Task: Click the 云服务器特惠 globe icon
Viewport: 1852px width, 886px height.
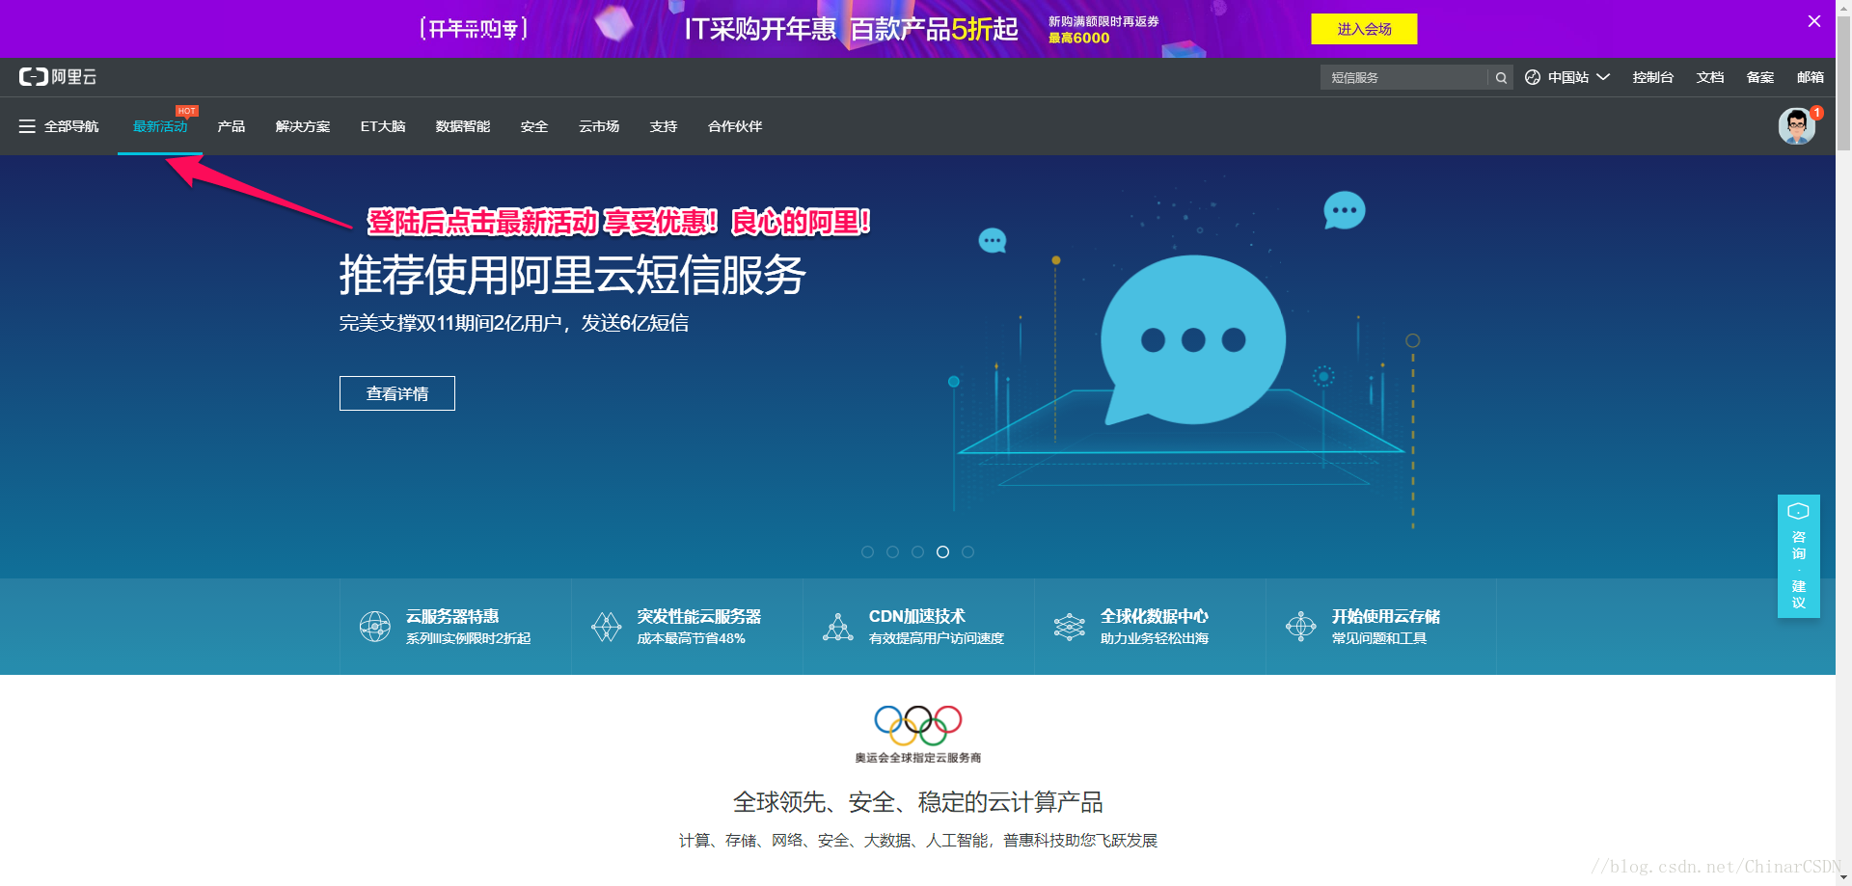Action: (x=374, y=627)
